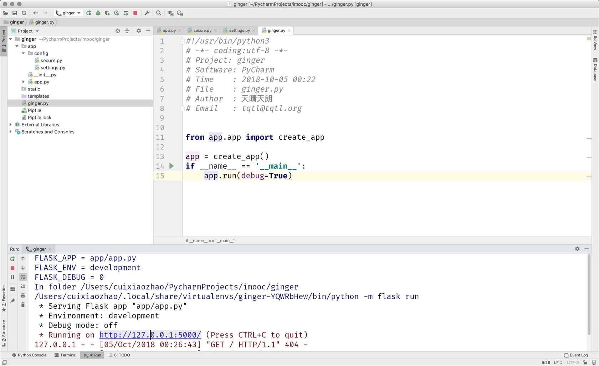
Task: Open Project panel gear settings
Action: point(139,31)
